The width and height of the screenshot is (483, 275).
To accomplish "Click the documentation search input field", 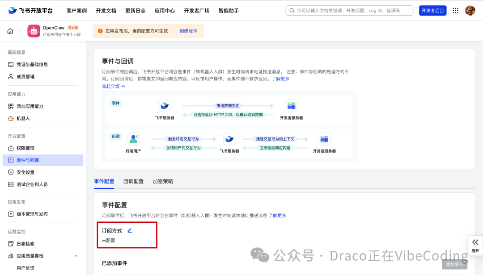I will click(349, 10).
